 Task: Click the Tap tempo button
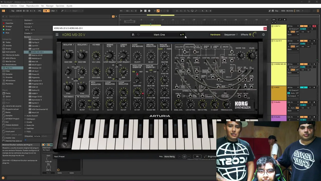(x=13, y=11)
